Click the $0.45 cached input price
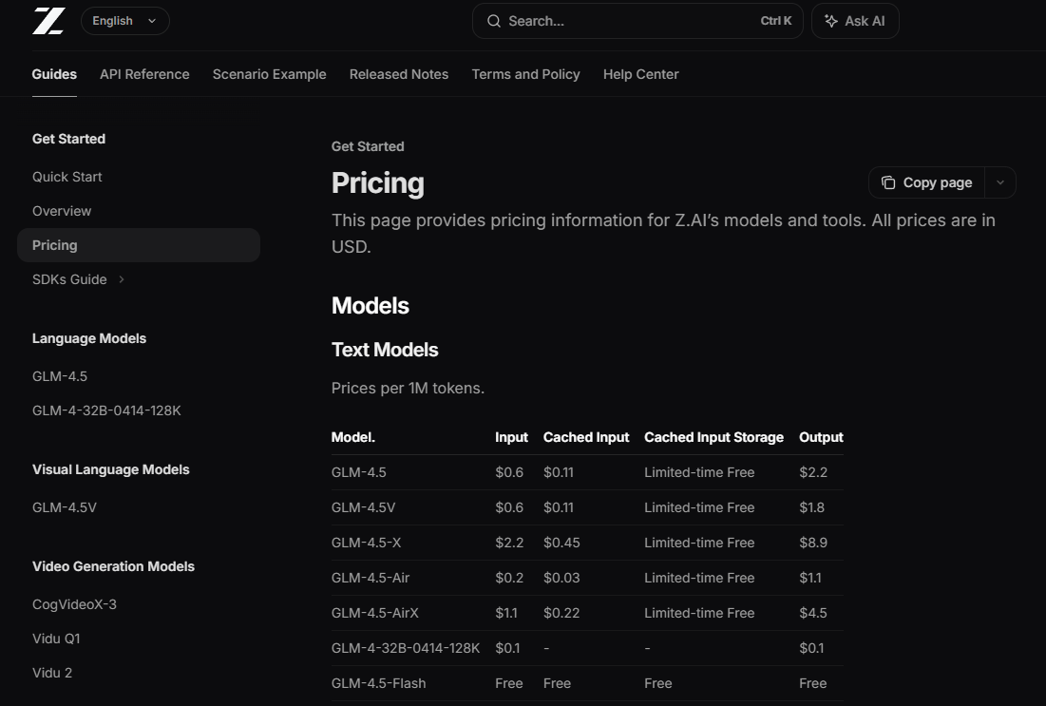The height and width of the screenshot is (706, 1046). click(x=561, y=543)
